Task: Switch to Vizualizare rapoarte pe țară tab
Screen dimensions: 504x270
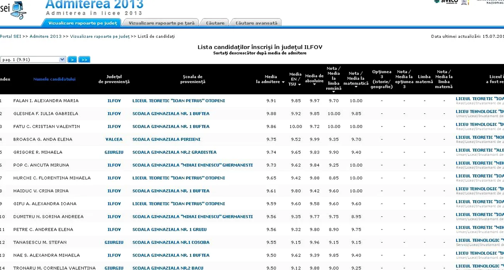Action: 161,23
